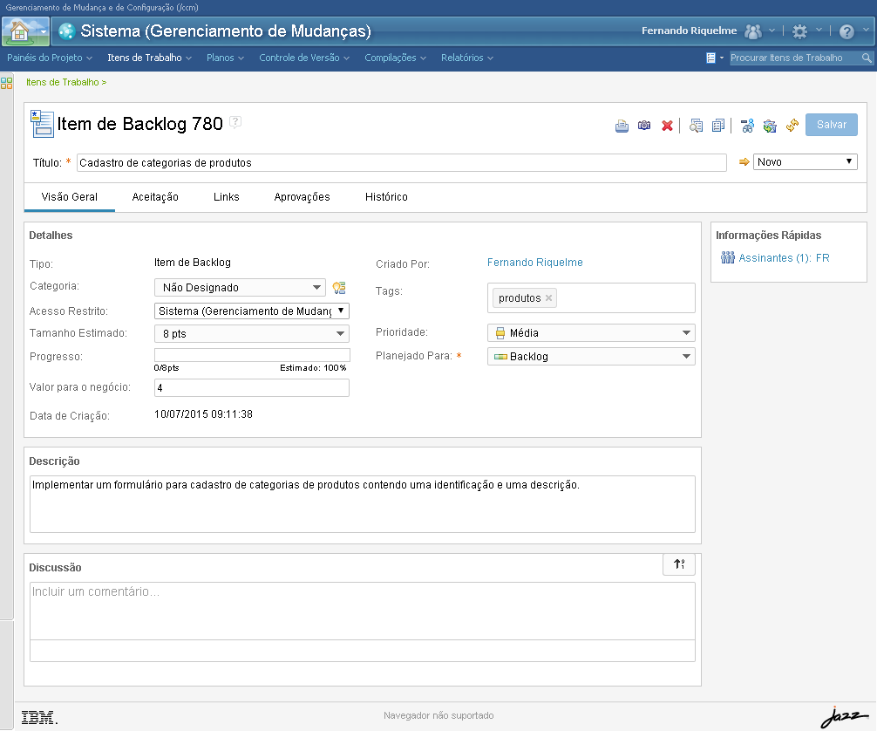Screen dimensions: 877x731
Task: Click the Fernando Riquelme user name in header
Action: pyautogui.click(x=689, y=31)
